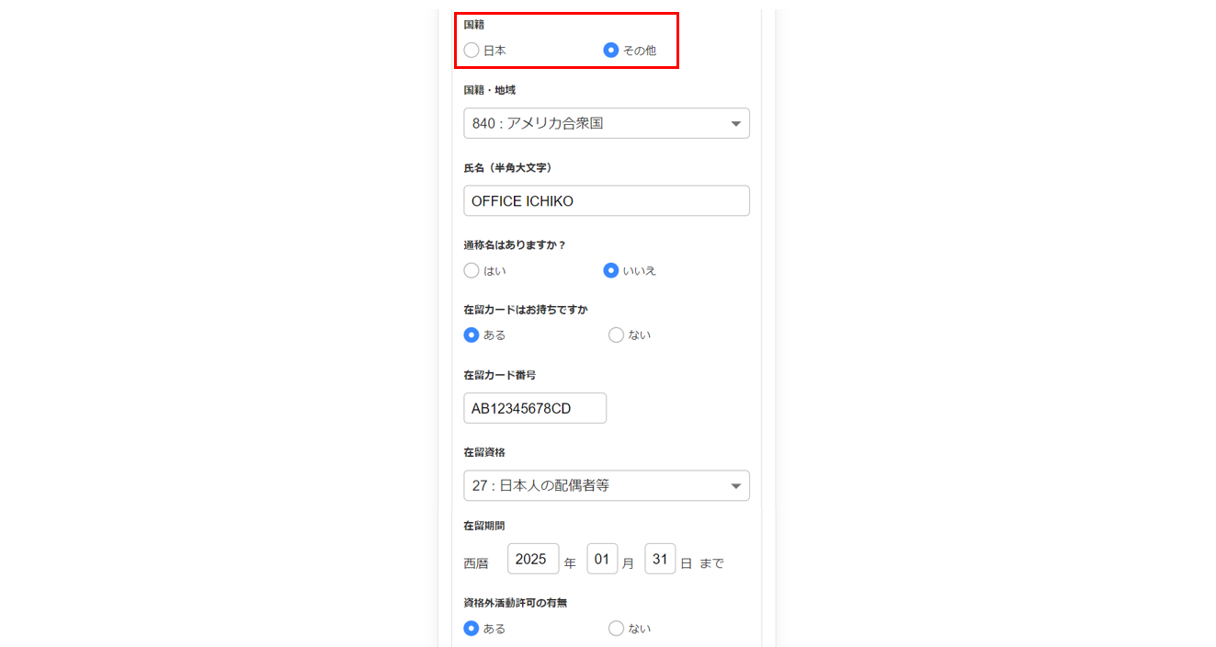
Task: Click the 通称名はありますか？ label
Action: coord(515,245)
